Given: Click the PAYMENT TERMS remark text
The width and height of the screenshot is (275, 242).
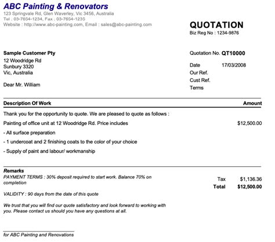Looking at the screenshot, I should click(77, 180).
